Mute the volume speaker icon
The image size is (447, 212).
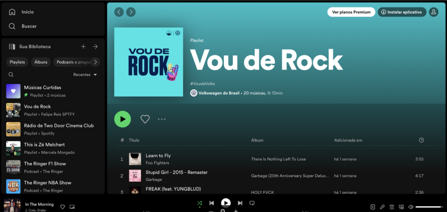pos(410,207)
